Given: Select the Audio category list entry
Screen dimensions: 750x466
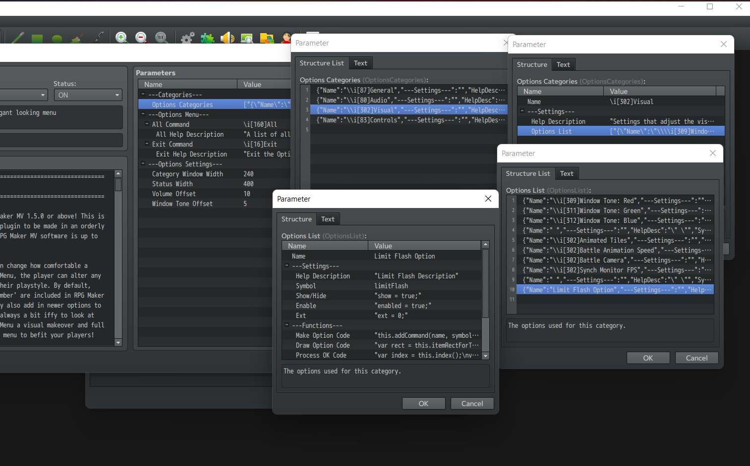Looking at the screenshot, I should [409, 100].
